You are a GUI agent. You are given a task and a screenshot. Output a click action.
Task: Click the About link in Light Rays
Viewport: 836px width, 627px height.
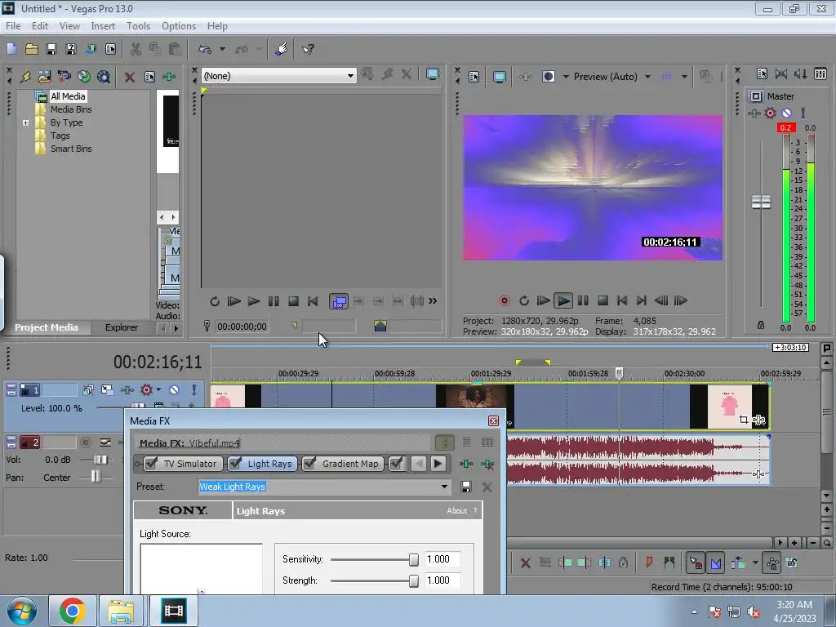pyautogui.click(x=457, y=511)
